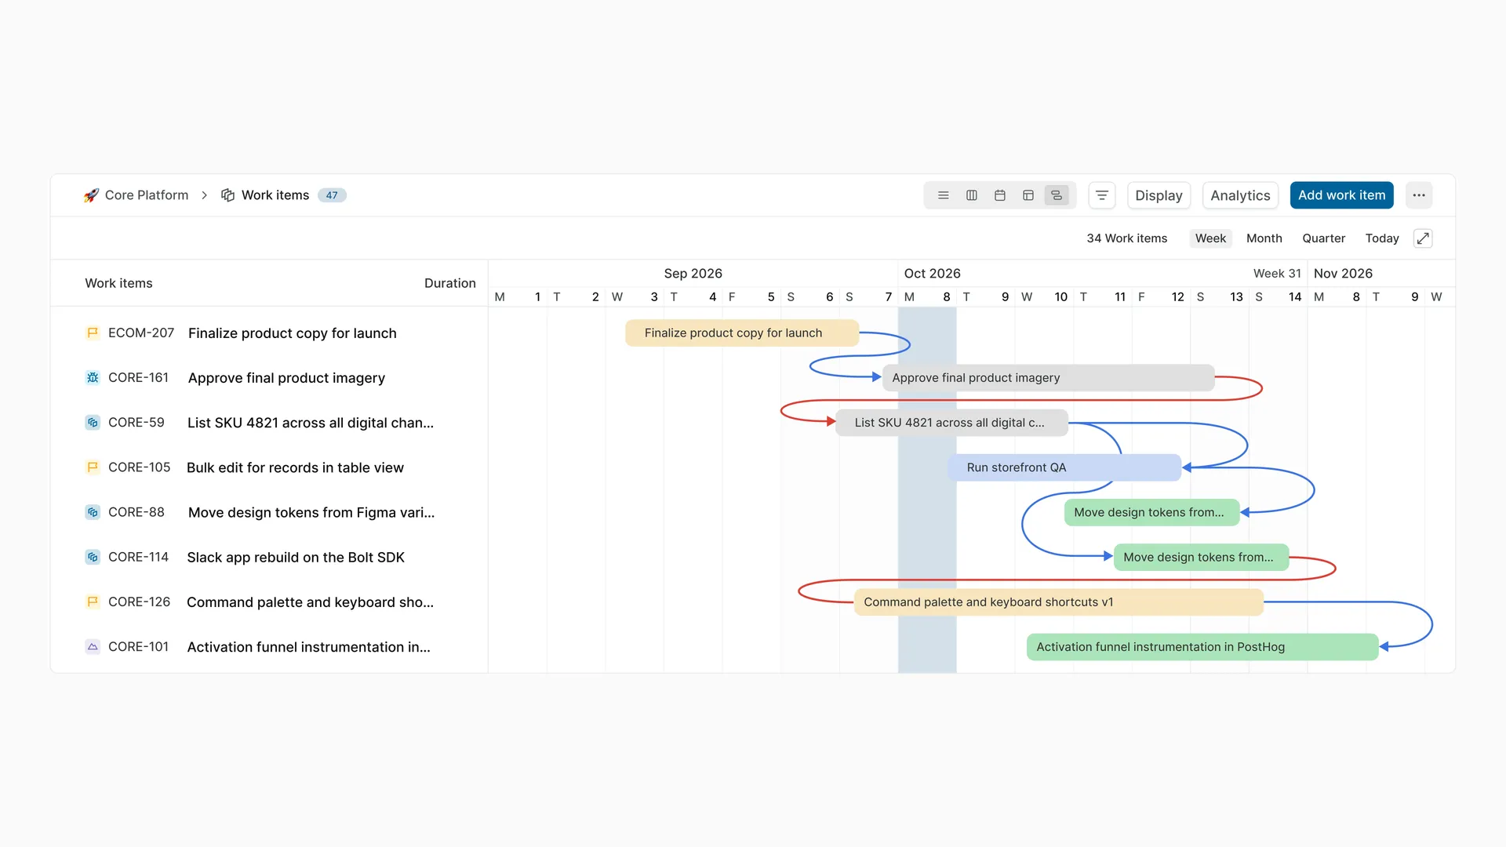Switch to the list layout view icon
The height and width of the screenshot is (847, 1506).
[x=944, y=195]
